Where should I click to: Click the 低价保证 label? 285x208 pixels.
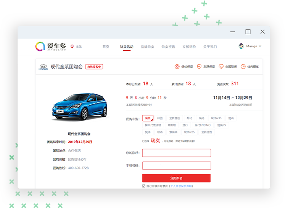click(187, 67)
